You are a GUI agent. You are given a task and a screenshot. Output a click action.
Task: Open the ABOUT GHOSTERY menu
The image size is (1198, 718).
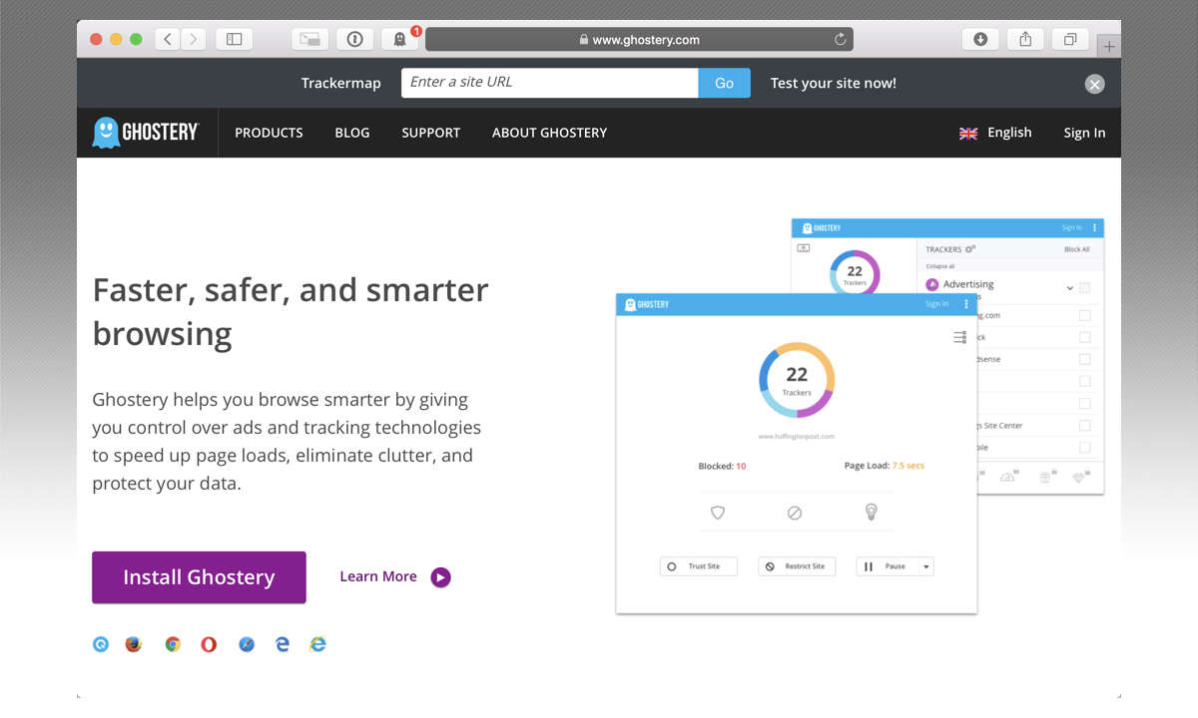tap(549, 133)
